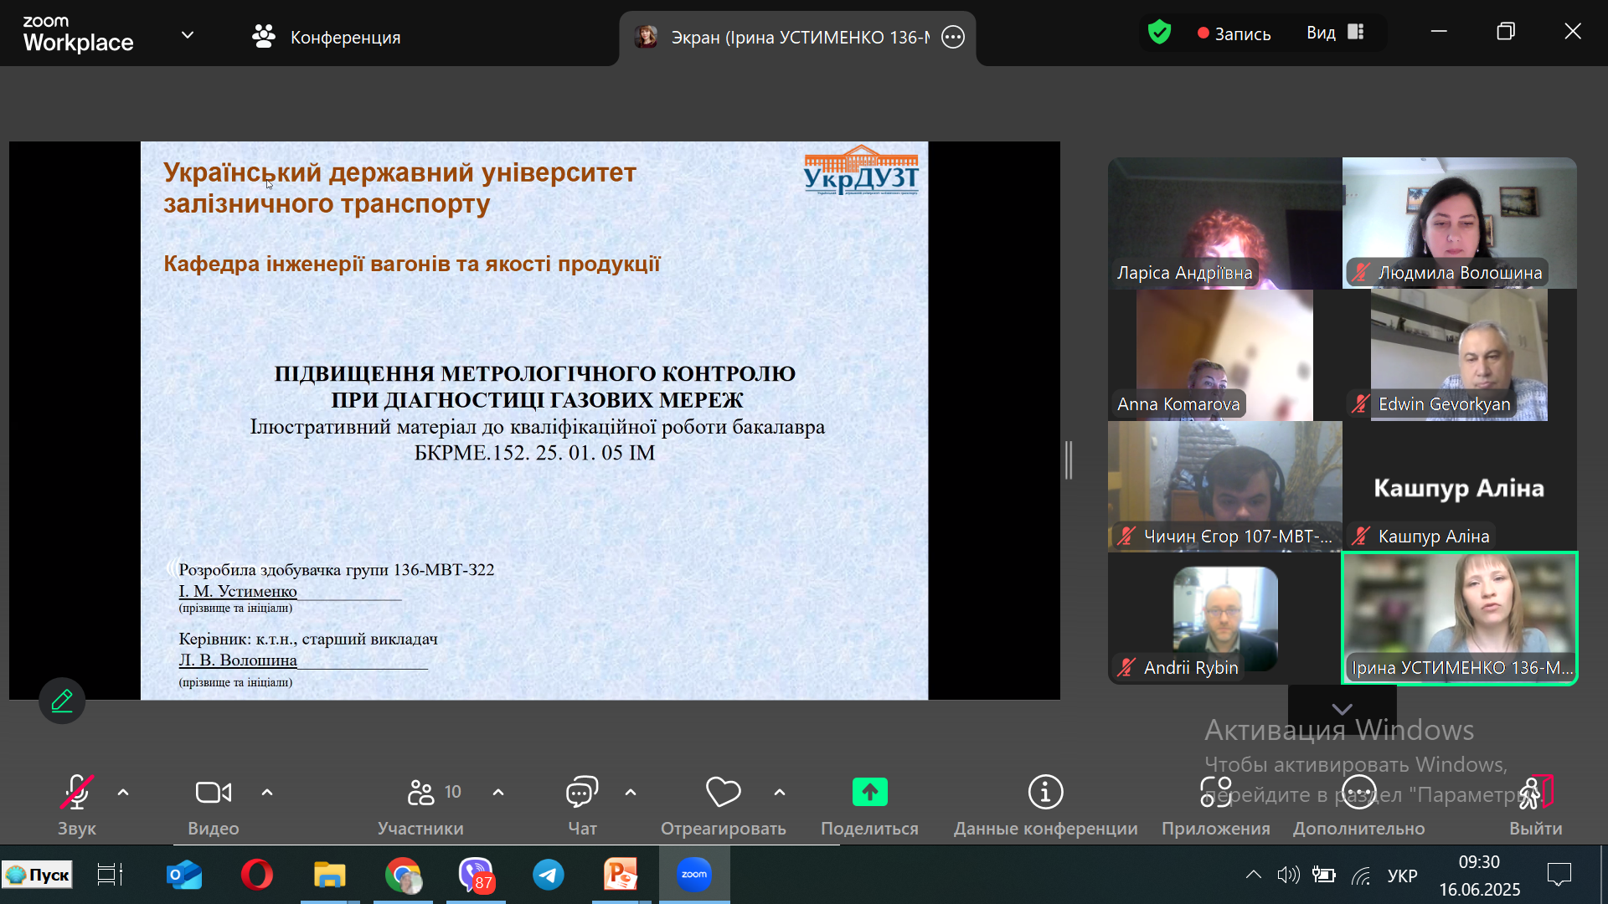
Task: Click the volume speaker tray icon
Action: [x=1288, y=875]
